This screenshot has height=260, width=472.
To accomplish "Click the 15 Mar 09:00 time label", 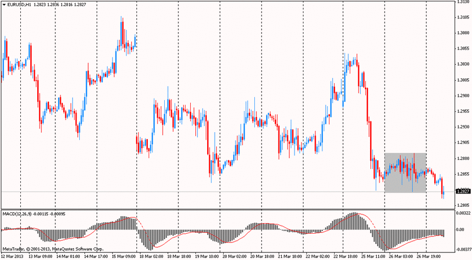I will tap(123, 256).
